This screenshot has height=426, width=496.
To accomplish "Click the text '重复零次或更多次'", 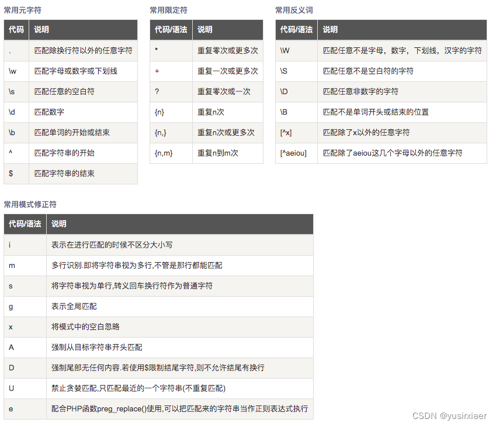I will (228, 51).
